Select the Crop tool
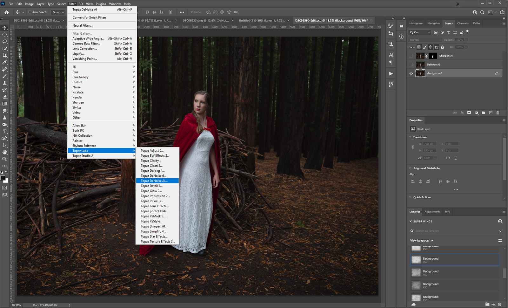This screenshot has width=508, height=308. 4,55
